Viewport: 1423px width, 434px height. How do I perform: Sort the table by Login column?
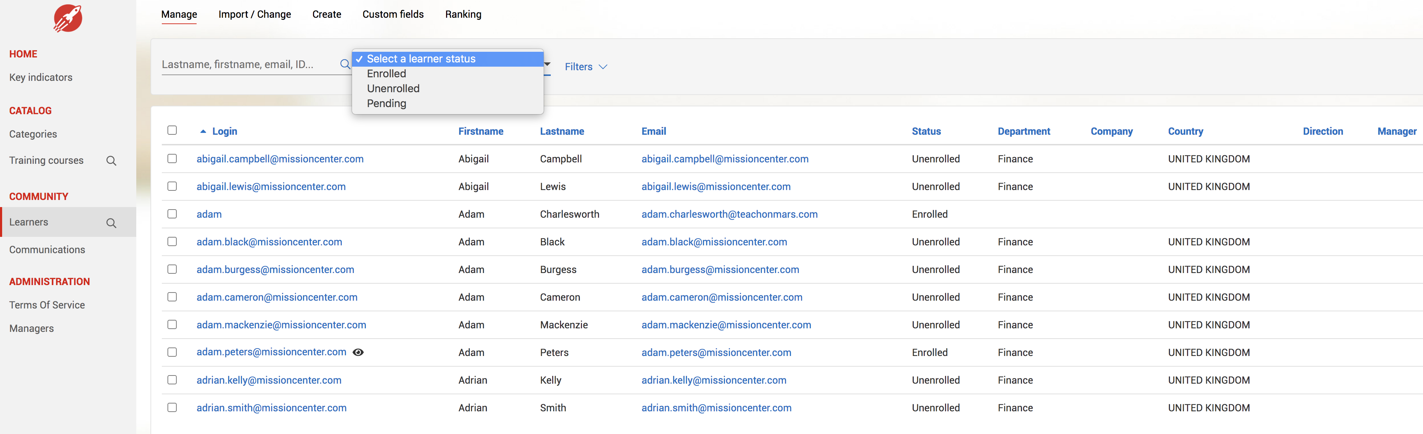click(x=224, y=132)
